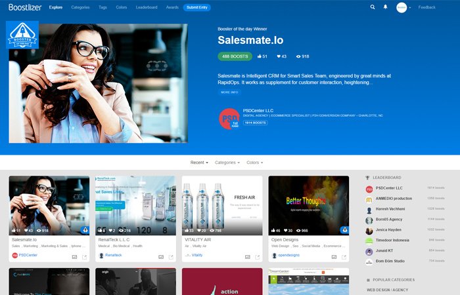Click rocket boost icon on Salesmate.io card

[x=85, y=230]
